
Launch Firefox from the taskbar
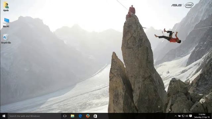[x=88, y=116]
